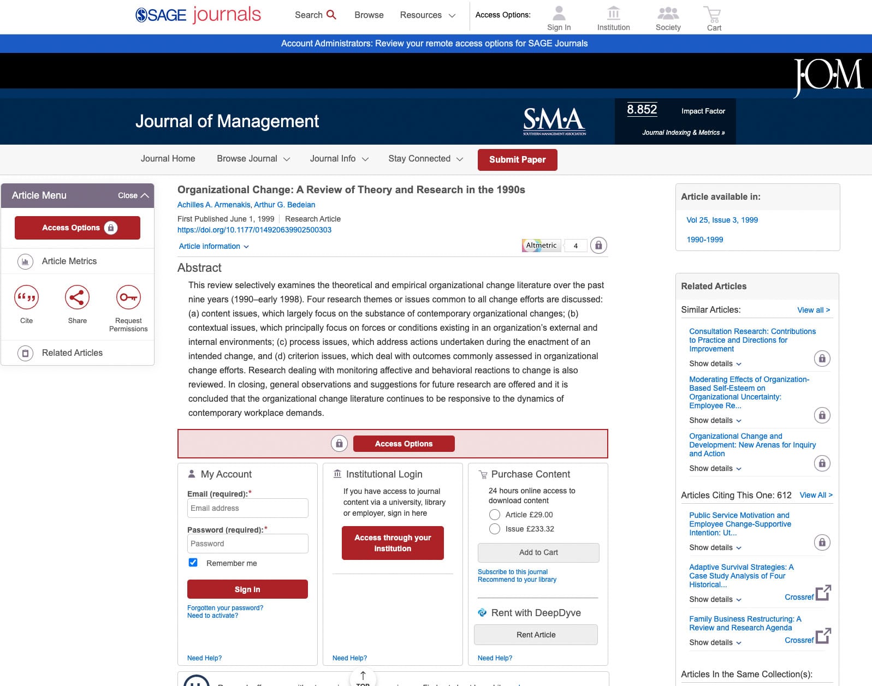Image resolution: width=872 pixels, height=686 pixels.
Task: Open Article Metrics in Article Menu
Action: tap(69, 261)
